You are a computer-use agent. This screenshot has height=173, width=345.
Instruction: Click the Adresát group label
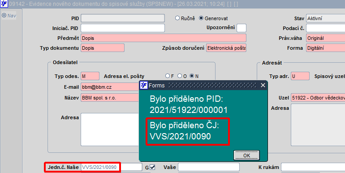(272, 63)
